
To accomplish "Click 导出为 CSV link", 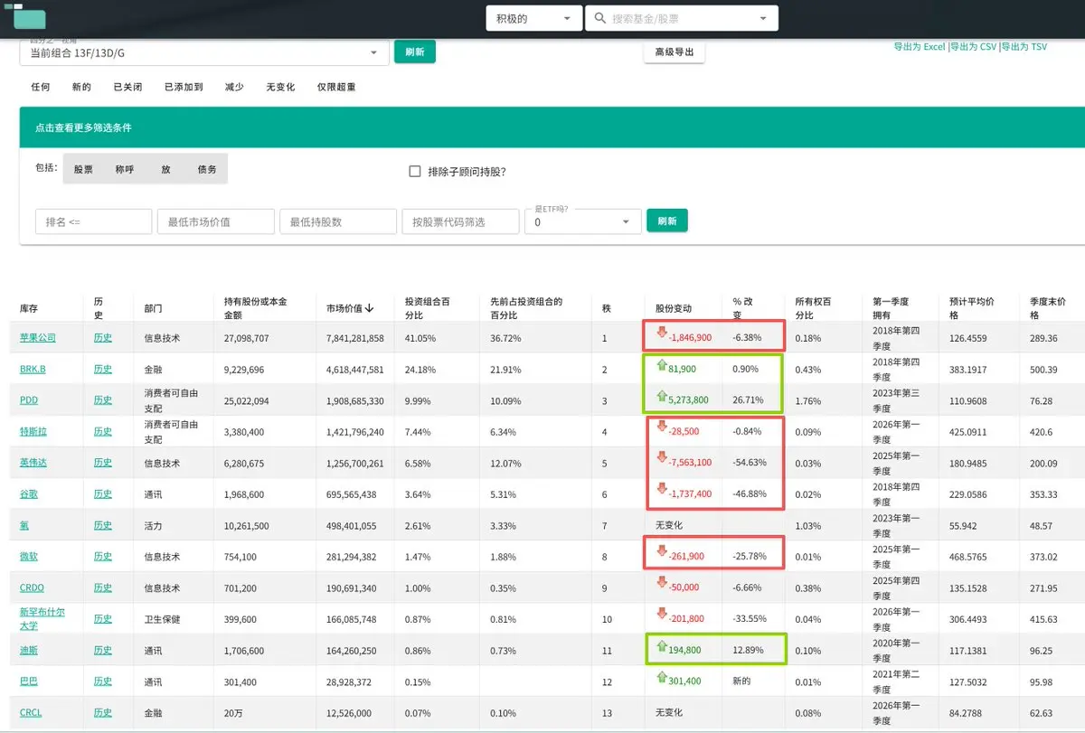I will pyautogui.click(x=973, y=46).
